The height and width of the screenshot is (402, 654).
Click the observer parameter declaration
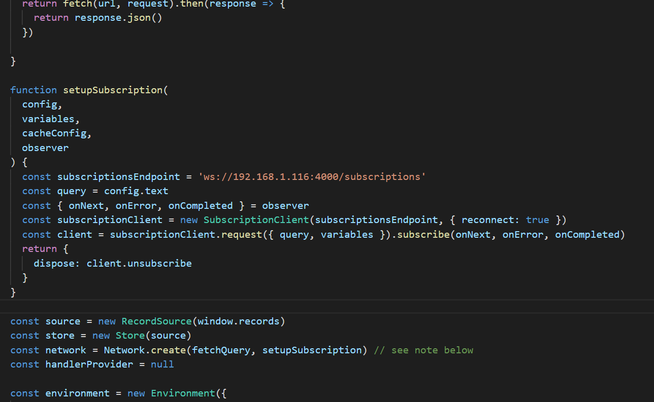click(45, 148)
